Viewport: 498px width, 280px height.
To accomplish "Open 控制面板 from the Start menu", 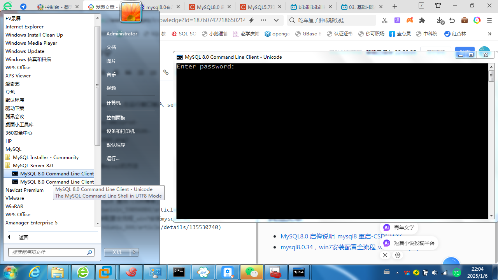I will pyautogui.click(x=116, y=117).
